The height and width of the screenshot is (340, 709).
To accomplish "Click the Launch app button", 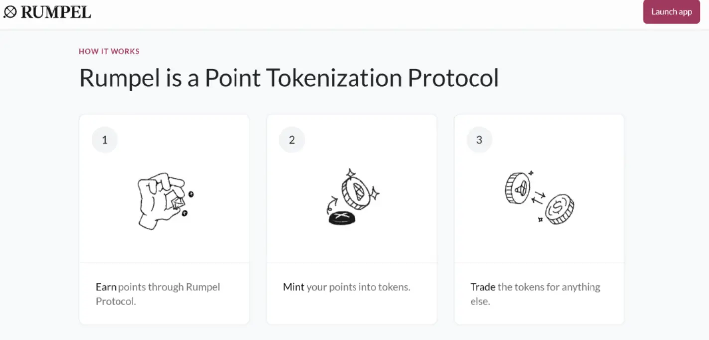I will tap(671, 12).
